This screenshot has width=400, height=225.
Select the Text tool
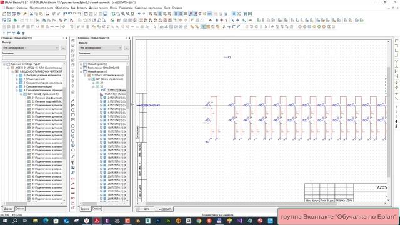73,162
